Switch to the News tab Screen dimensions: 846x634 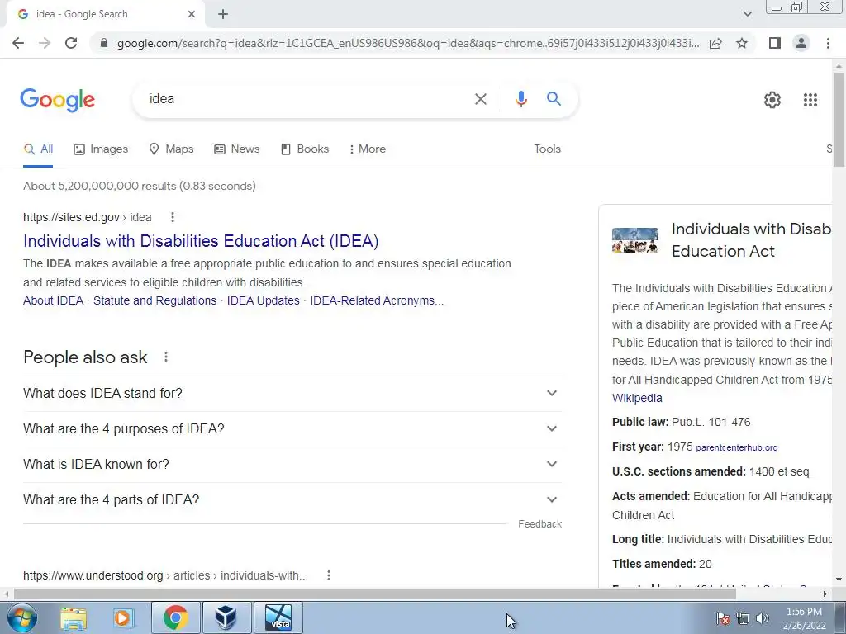(237, 149)
